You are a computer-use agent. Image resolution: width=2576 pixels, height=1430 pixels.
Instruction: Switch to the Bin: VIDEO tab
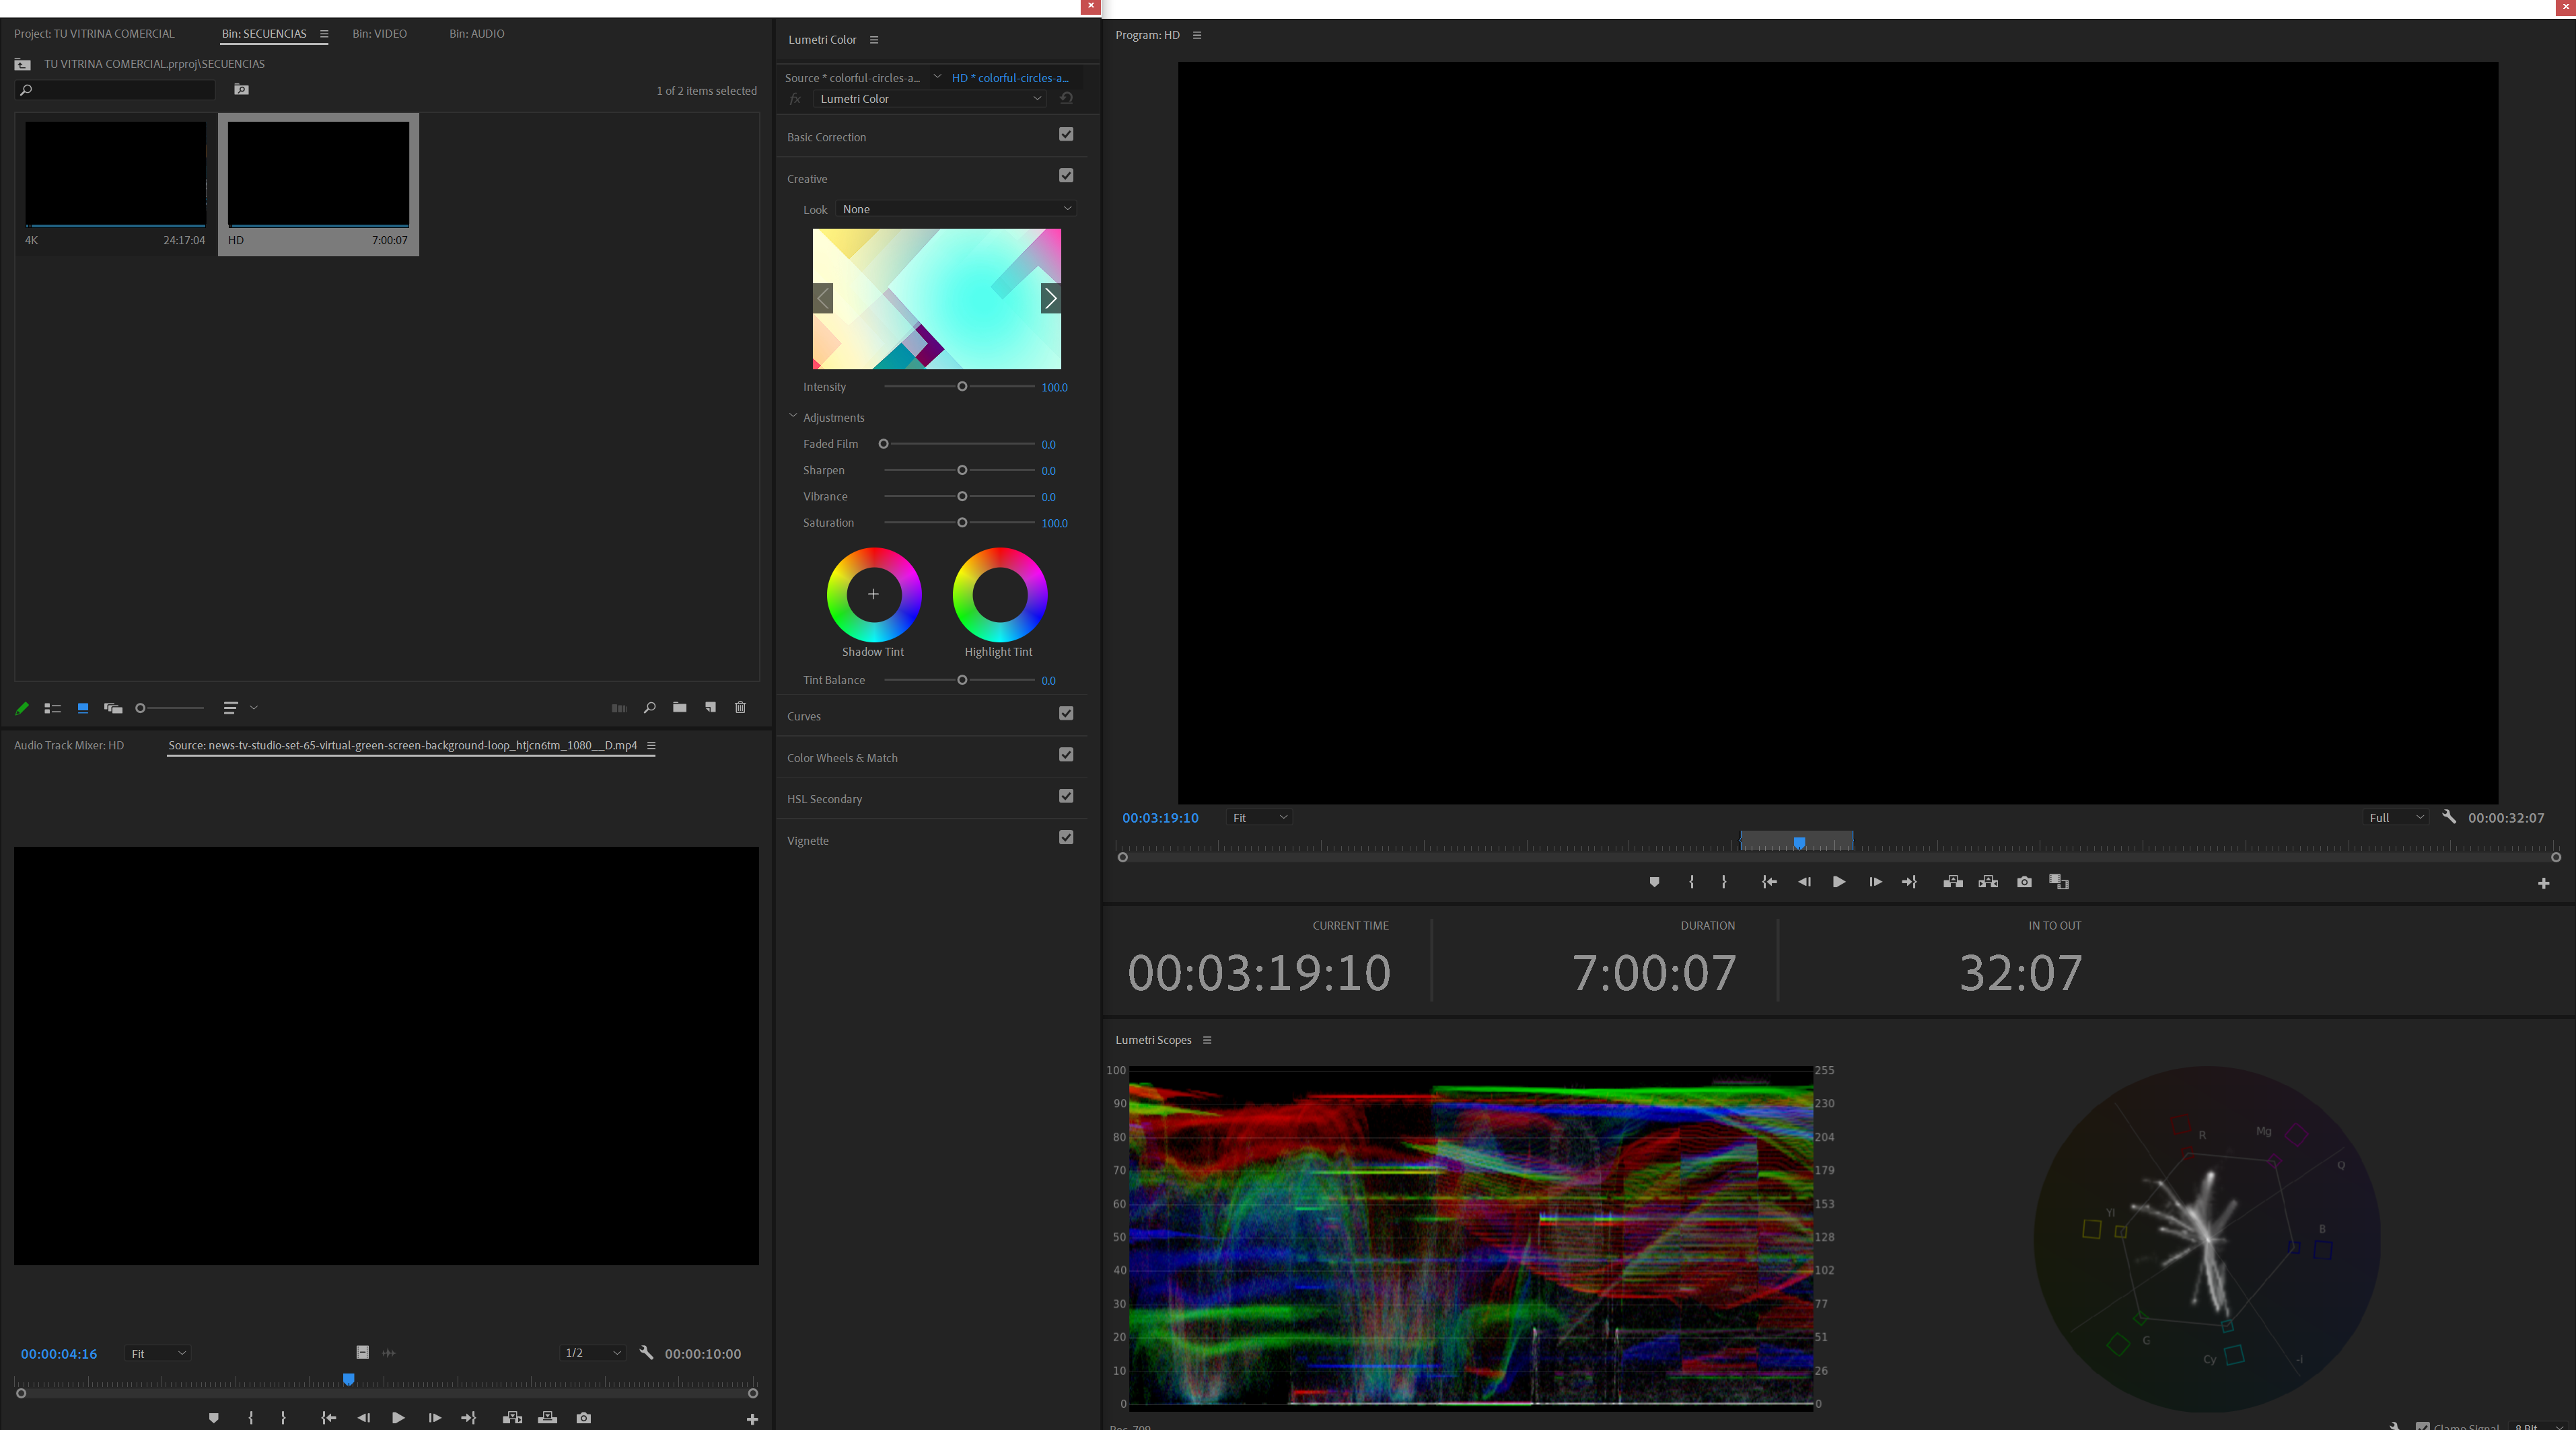[379, 33]
